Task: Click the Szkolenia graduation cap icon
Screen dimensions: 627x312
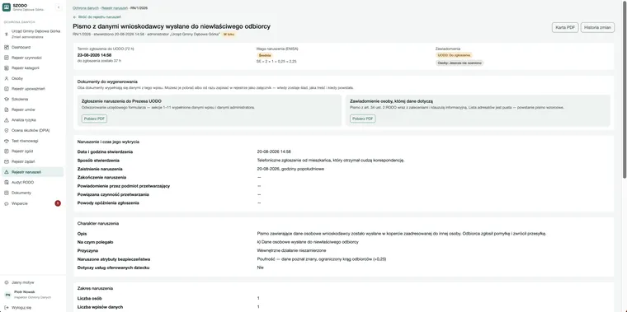Action: coord(7,99)
